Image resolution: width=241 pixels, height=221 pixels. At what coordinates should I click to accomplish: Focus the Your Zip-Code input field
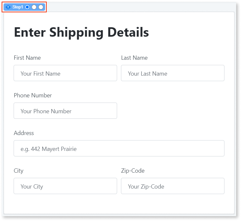point(173,186)
